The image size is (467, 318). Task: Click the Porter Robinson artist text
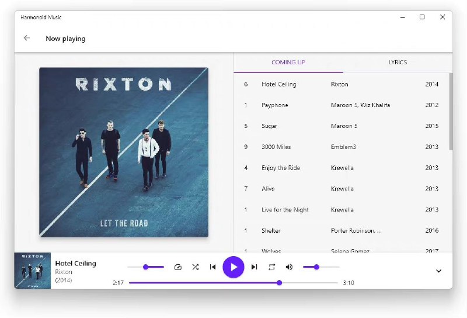point(356,230)
